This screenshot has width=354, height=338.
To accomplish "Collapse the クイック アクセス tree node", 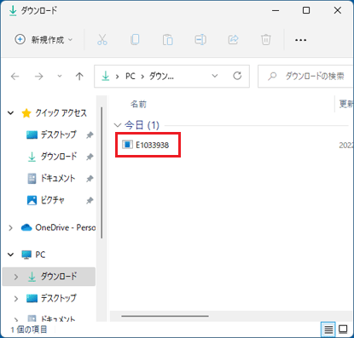I will pyautogui.click(x=11, y=113).
